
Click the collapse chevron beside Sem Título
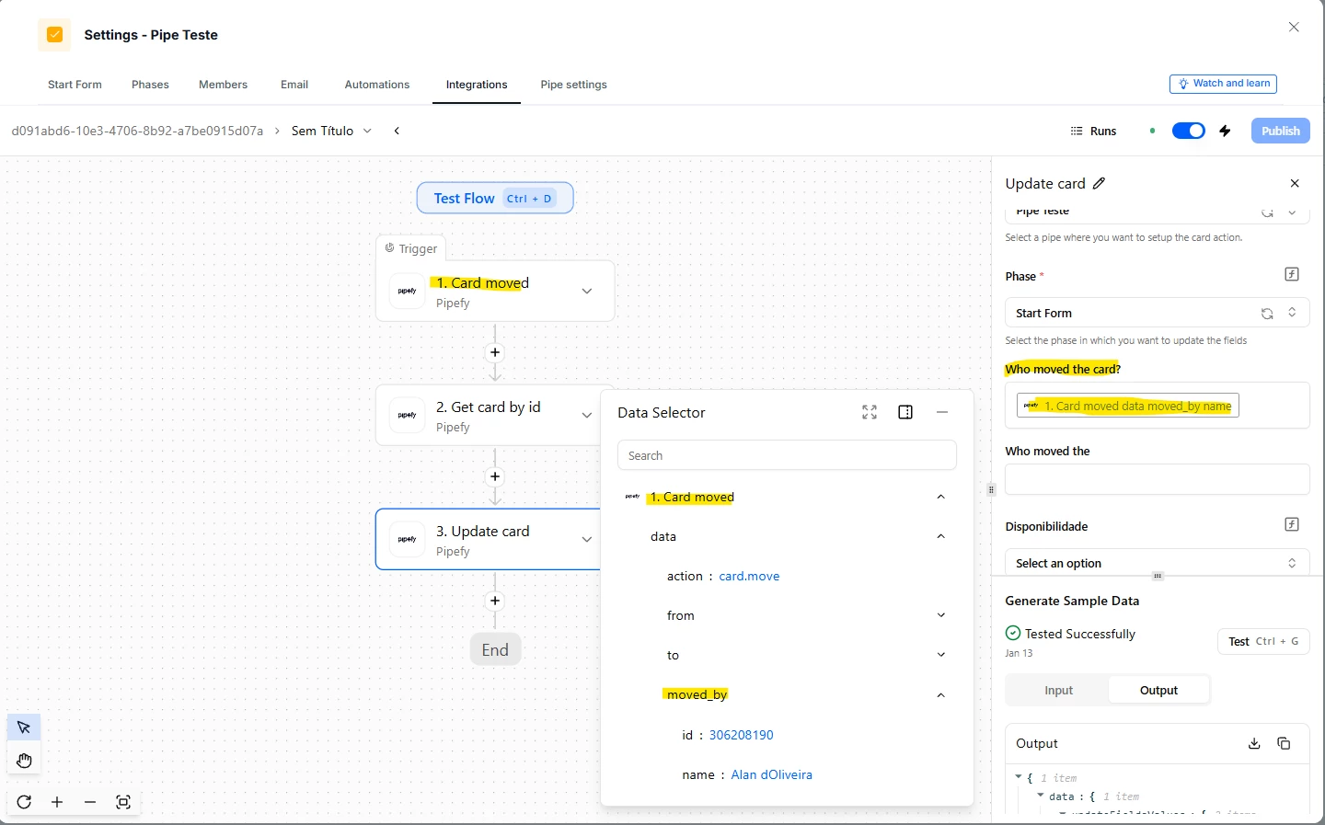tap(397, 131)
